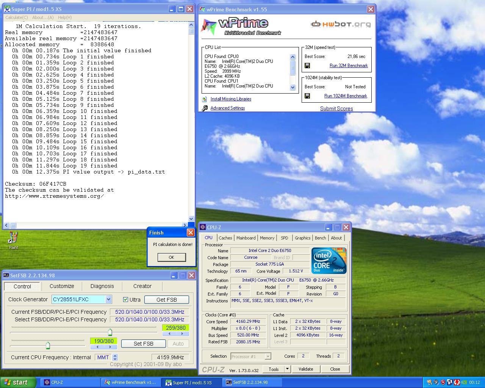The image size is (485, 388).
Task: Click the Install Missing Libraries icon
Action: tap(205, 99)
